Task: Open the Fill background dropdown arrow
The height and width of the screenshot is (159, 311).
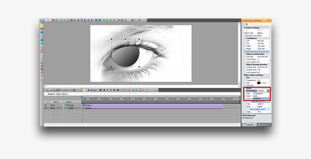Action: coord(268,91)
